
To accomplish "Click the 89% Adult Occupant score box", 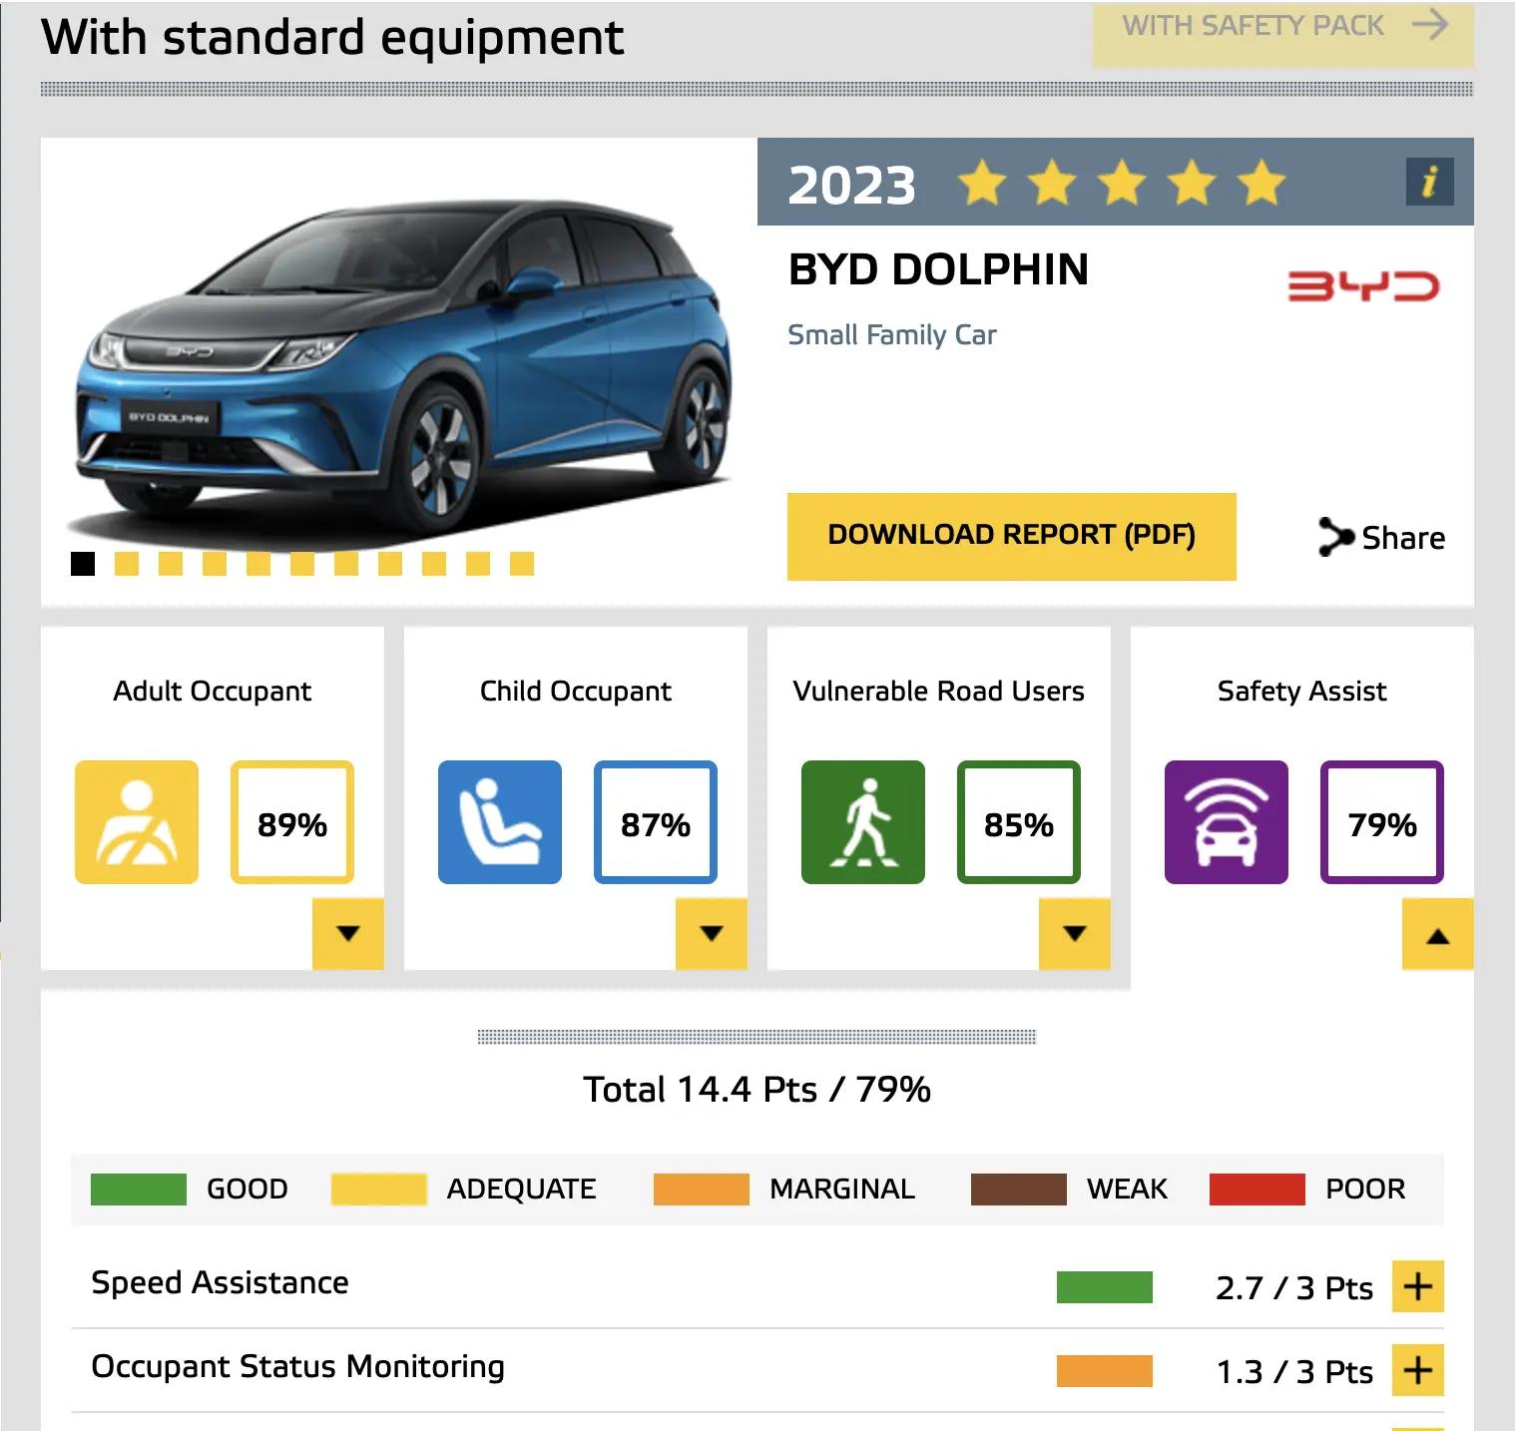I will [292, 822].
